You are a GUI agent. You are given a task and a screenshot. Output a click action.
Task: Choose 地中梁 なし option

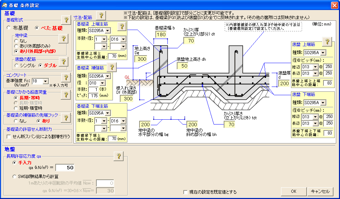pos(21,41)
